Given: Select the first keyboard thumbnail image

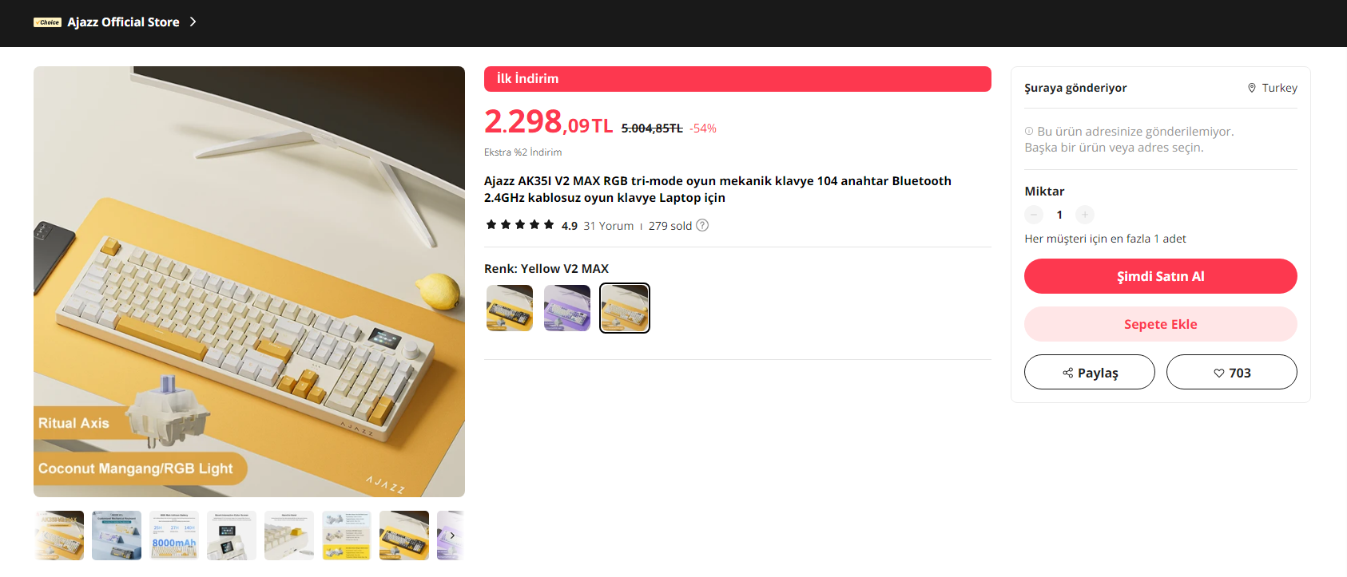Looking at the screenshot, I should pyautogui.click(x=59, y=536).
